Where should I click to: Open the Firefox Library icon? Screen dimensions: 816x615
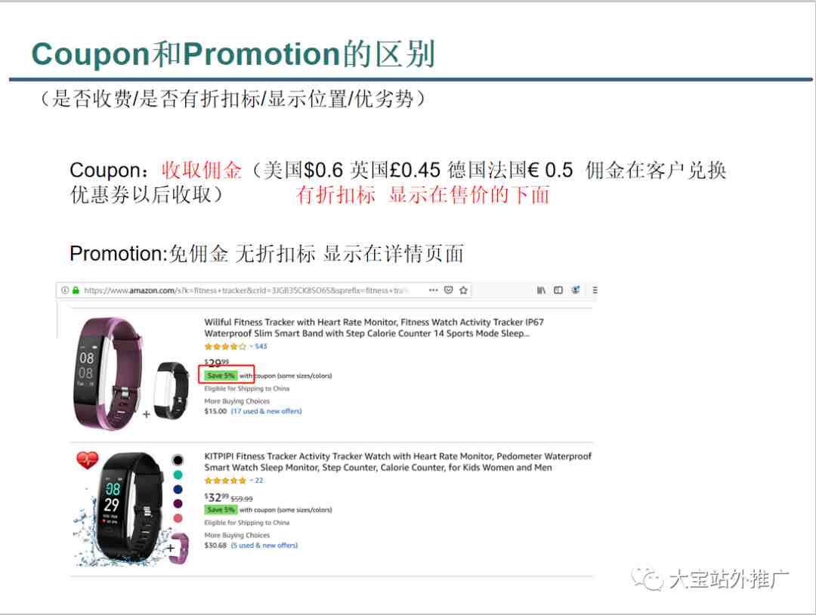(541, 290)
